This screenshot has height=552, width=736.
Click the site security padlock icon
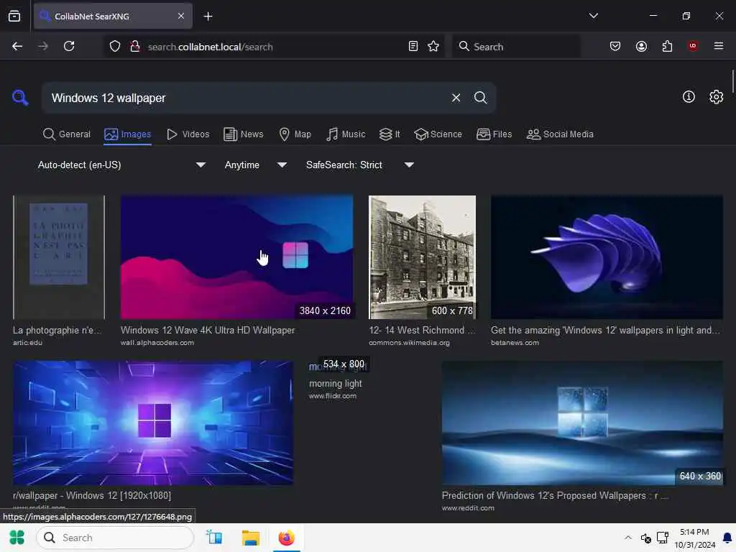[x=135, y=46]
